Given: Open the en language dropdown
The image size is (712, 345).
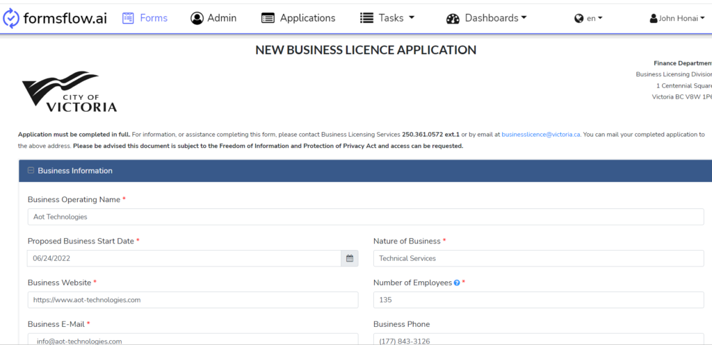Looking at the screenshot, I should click(594, 19).
